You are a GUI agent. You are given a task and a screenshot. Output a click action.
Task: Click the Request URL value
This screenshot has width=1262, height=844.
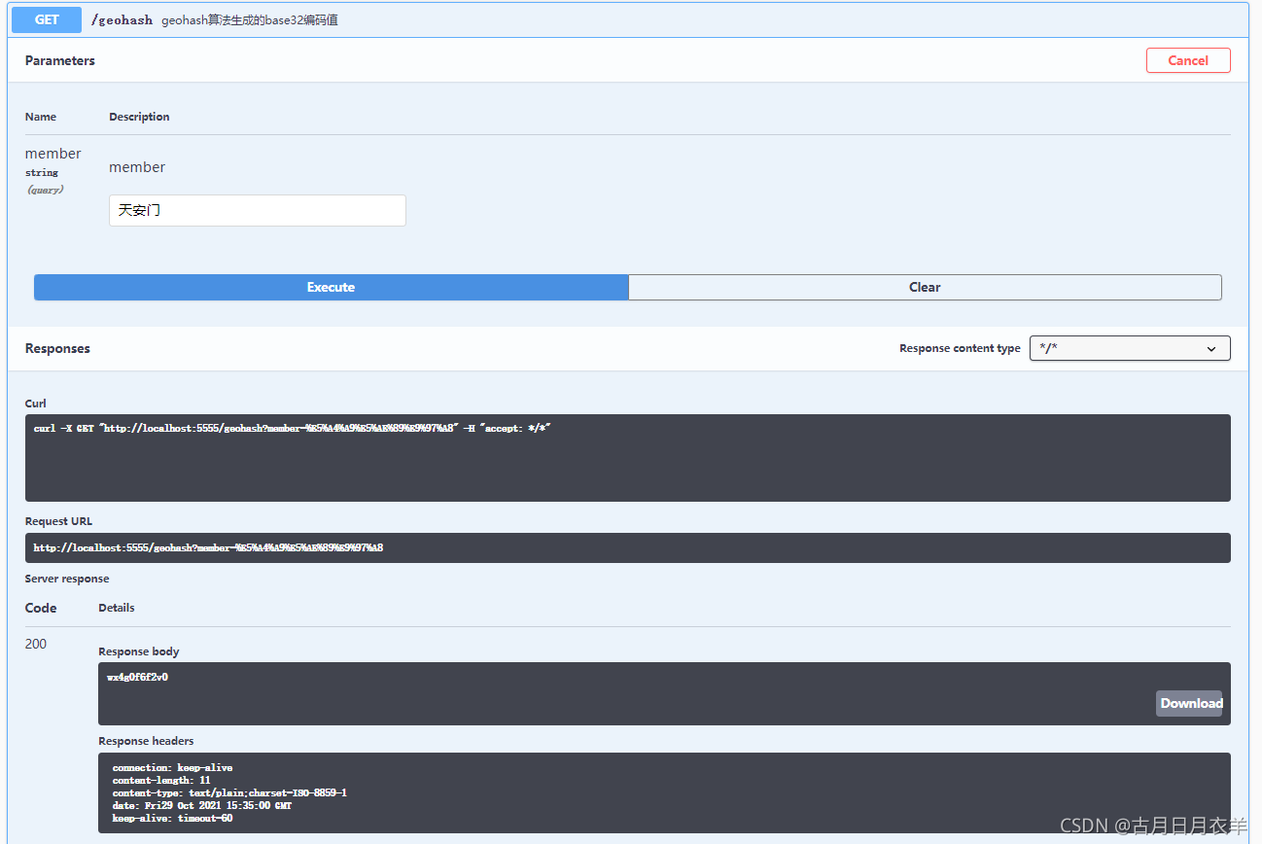pyautogui.click(x=208, y=547)
